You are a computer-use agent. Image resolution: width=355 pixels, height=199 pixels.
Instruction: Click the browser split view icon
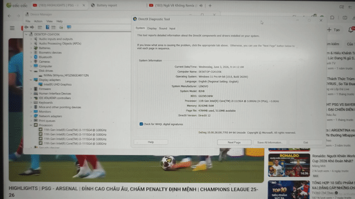345,18
